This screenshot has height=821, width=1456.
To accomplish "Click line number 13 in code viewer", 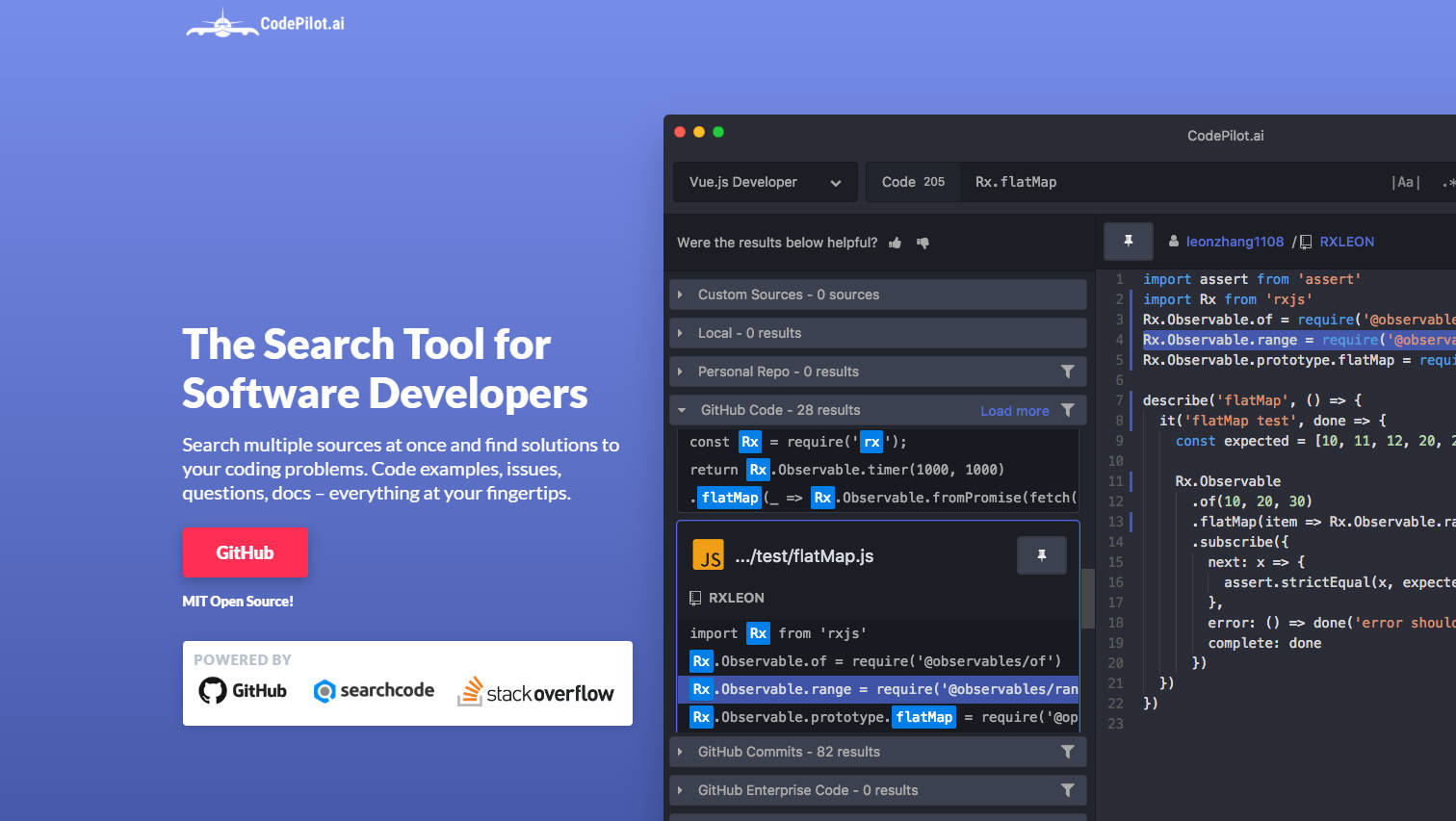I will (1115, 522).
